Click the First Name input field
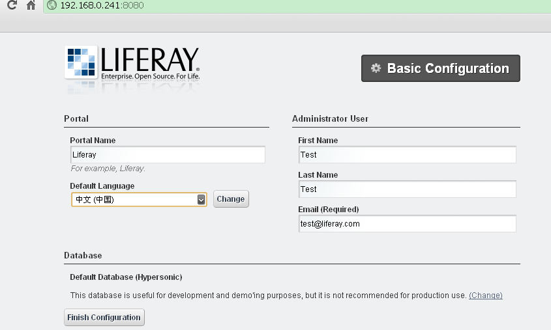 click(x=408, y=155)
